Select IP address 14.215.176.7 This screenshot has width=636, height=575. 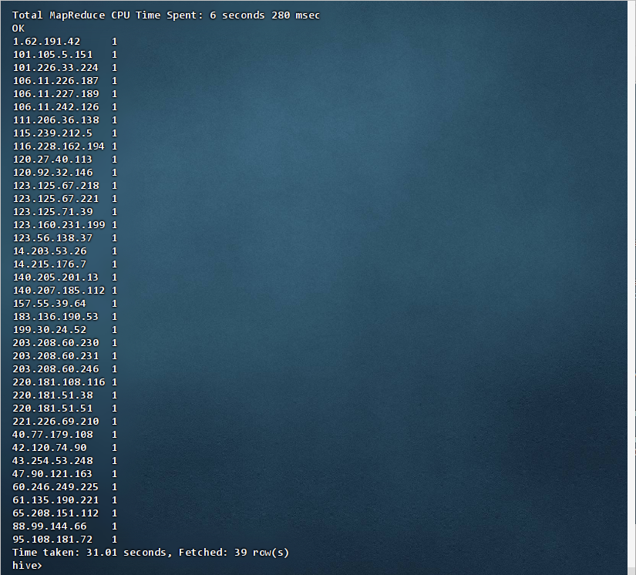49,264
